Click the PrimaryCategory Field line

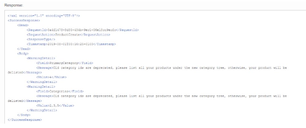click(x=65, y=63)
